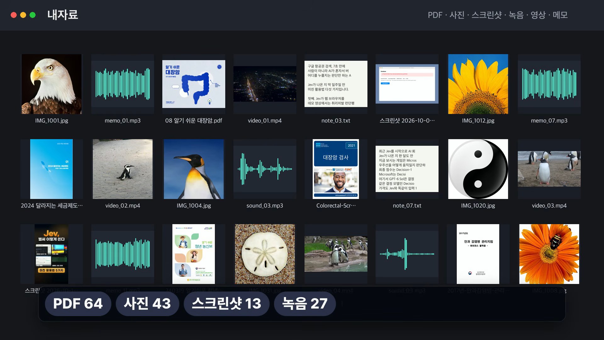This screenshot has width=604, height=340.
Task: Open Colorectal-Scr… 대장암 검사 PDF
Action: click(x=336, y=169)
